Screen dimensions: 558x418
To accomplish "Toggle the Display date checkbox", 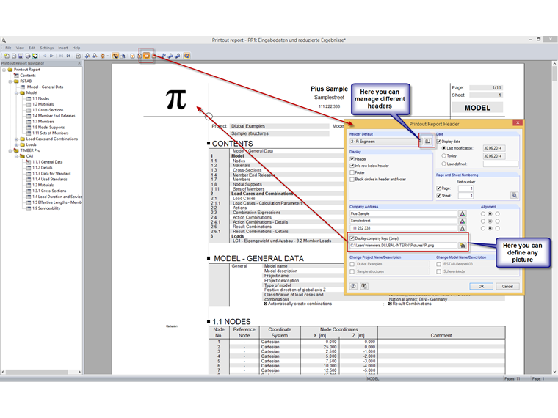I will [x=439, y=141].
